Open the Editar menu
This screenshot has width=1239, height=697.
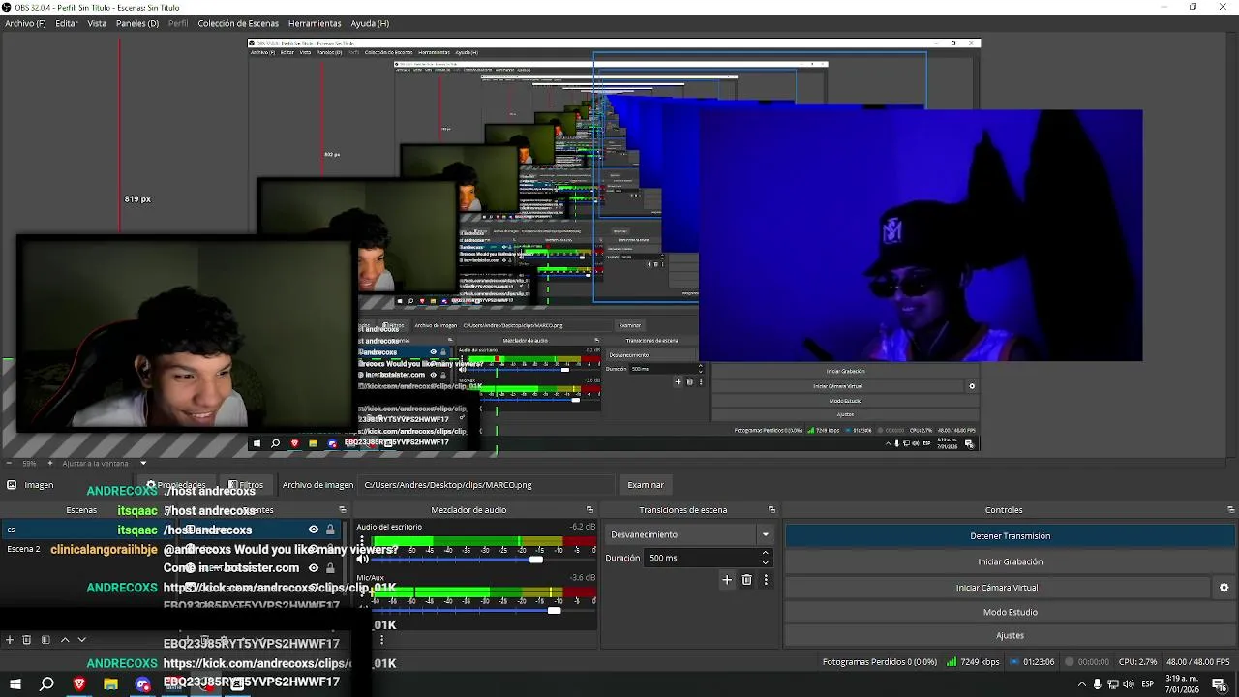click(x=67, y=23)
